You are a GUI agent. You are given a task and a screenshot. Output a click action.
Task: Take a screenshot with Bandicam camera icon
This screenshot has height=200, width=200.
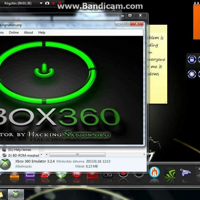(x=47, y=3)
